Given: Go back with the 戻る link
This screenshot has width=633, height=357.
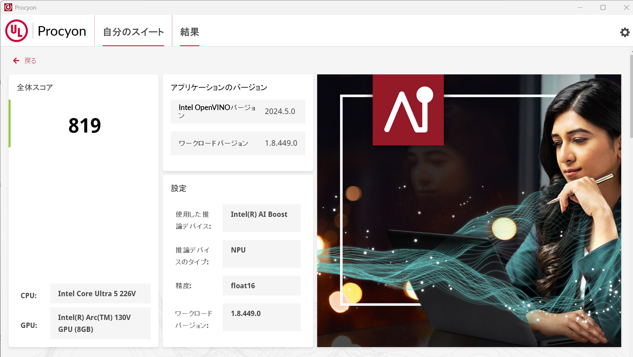Looking at the screenshot, I should pos(30,60).
